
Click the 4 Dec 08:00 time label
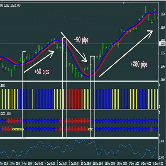click(x=50, y=164)
